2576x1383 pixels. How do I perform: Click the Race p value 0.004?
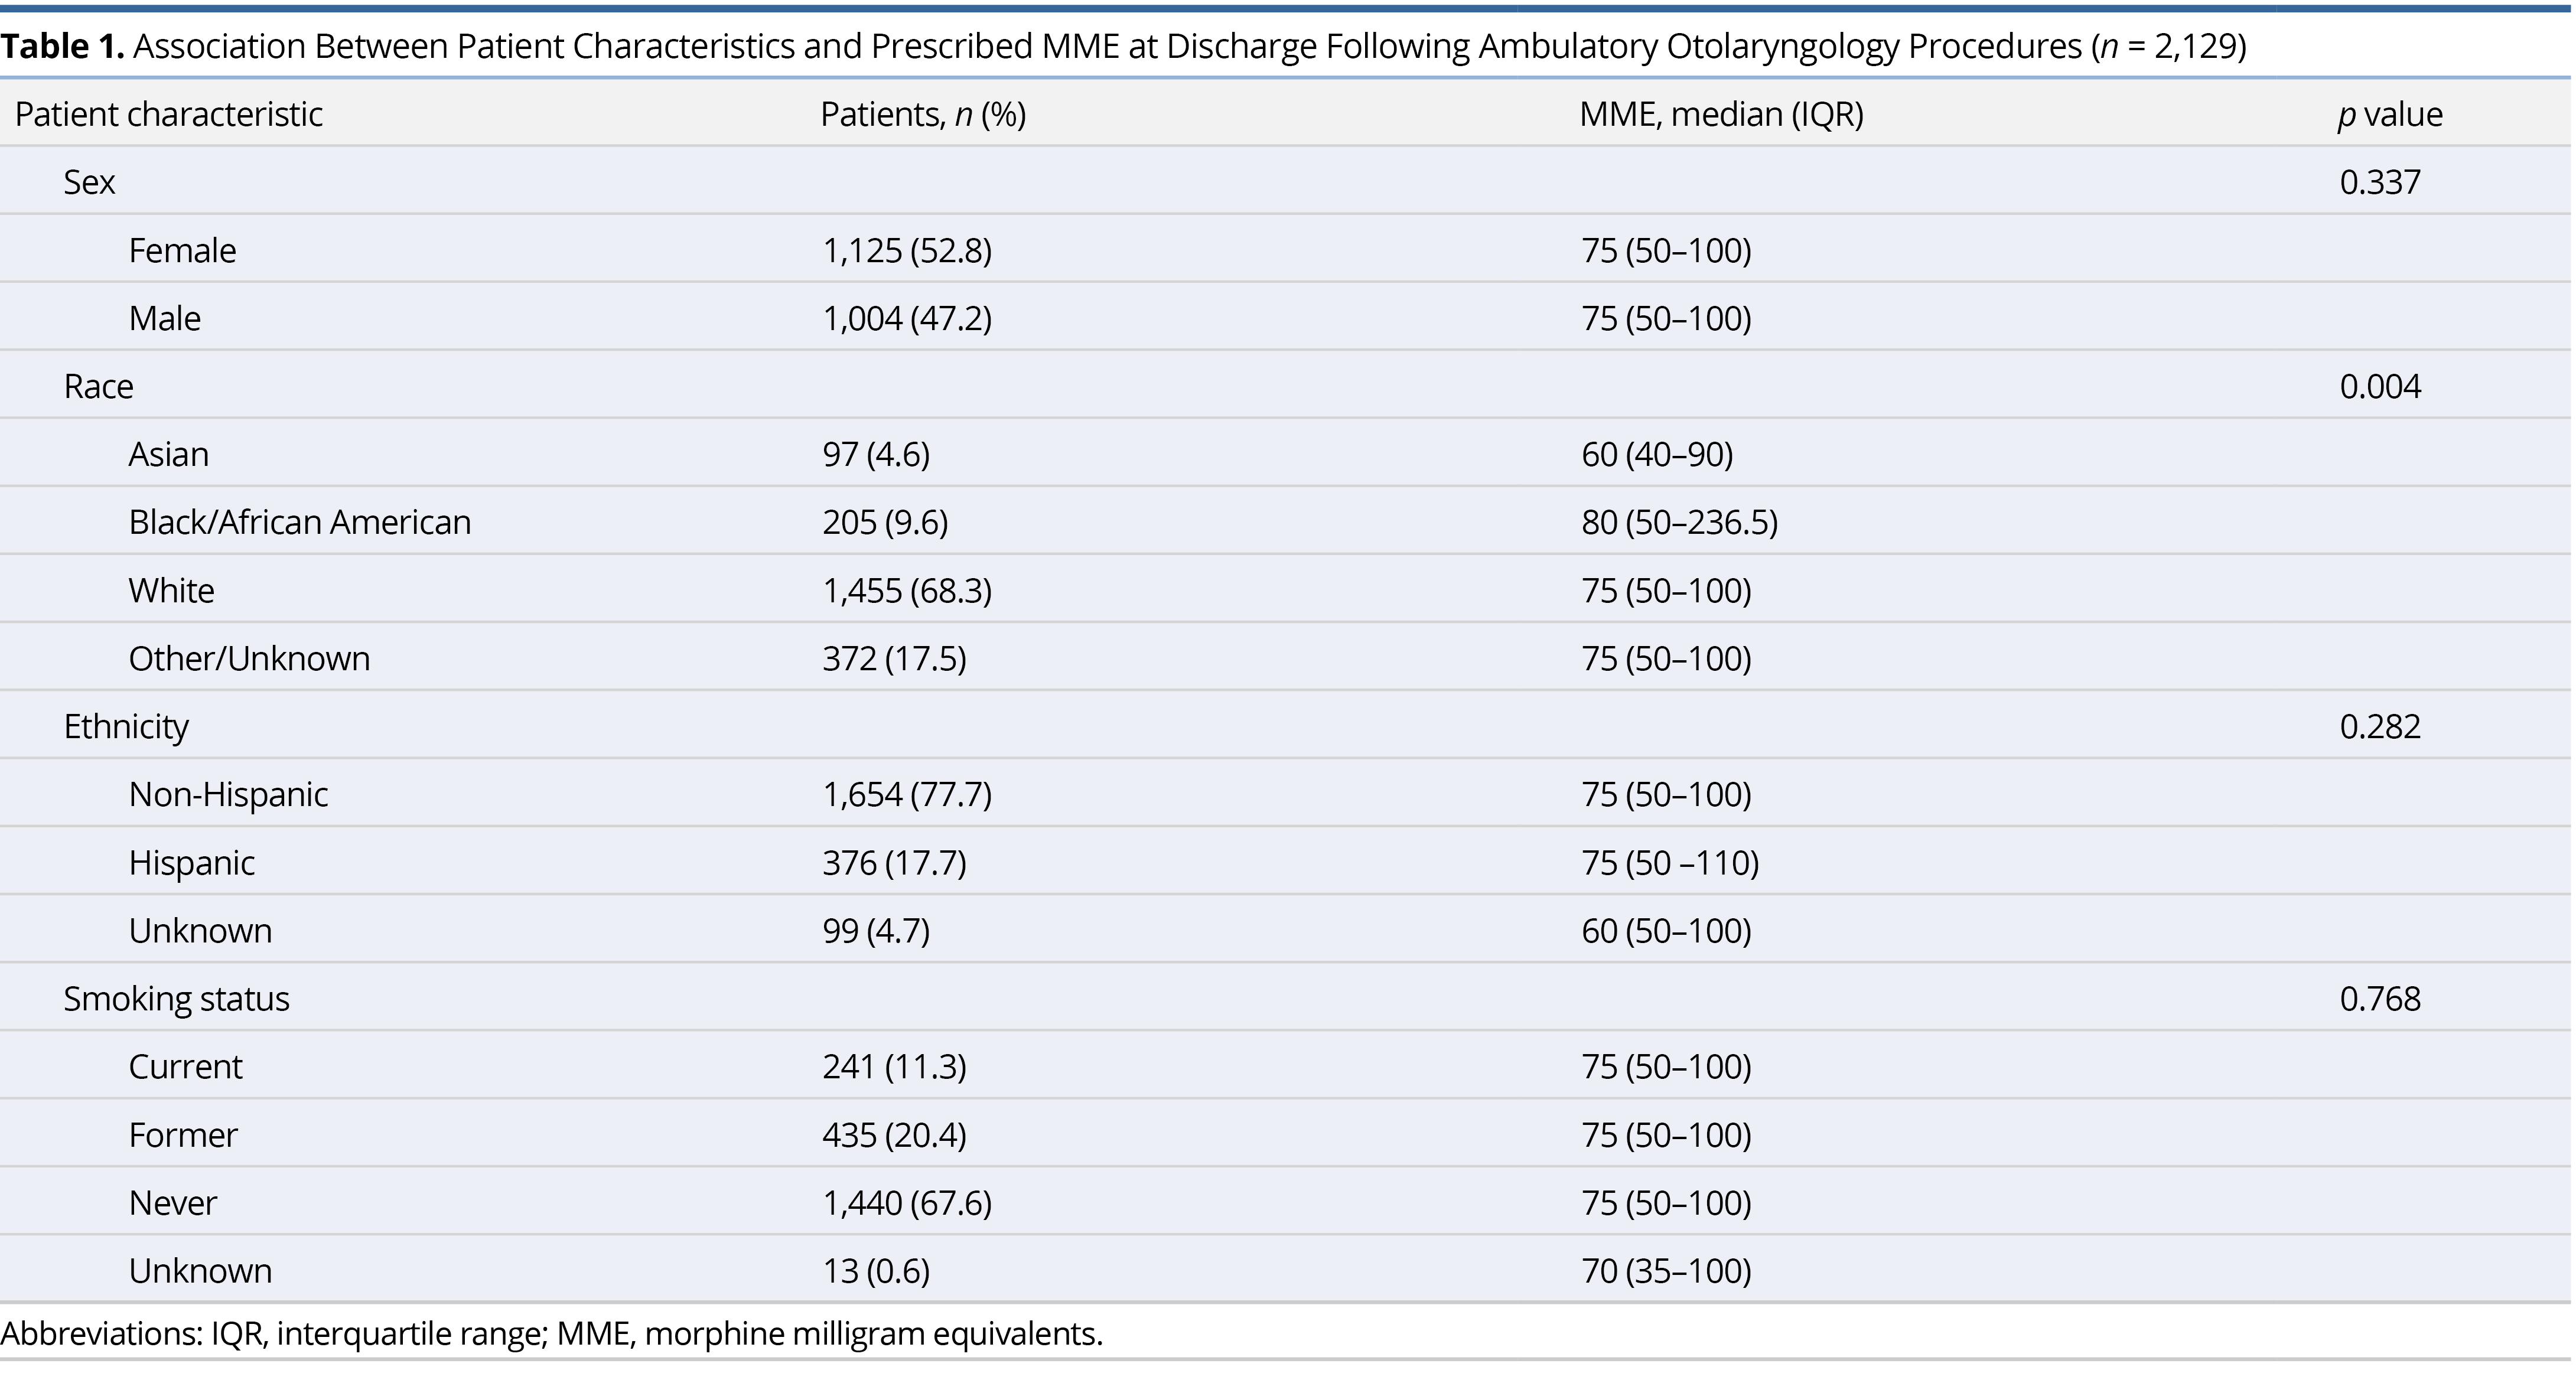[2379, 386]
